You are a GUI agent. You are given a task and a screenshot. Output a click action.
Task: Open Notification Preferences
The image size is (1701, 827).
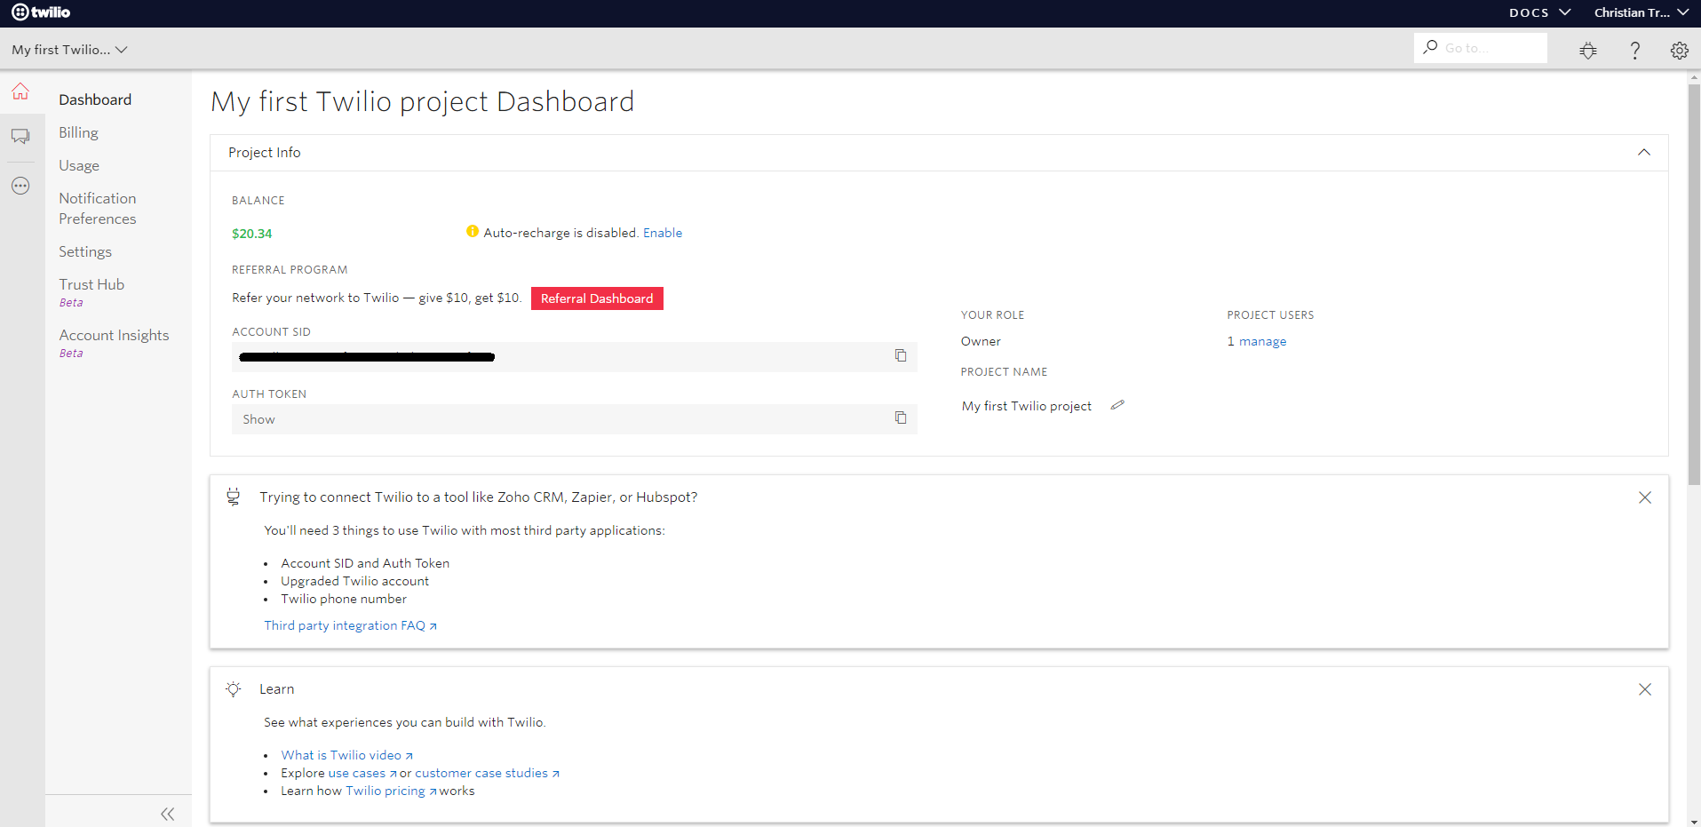[98, 209]
